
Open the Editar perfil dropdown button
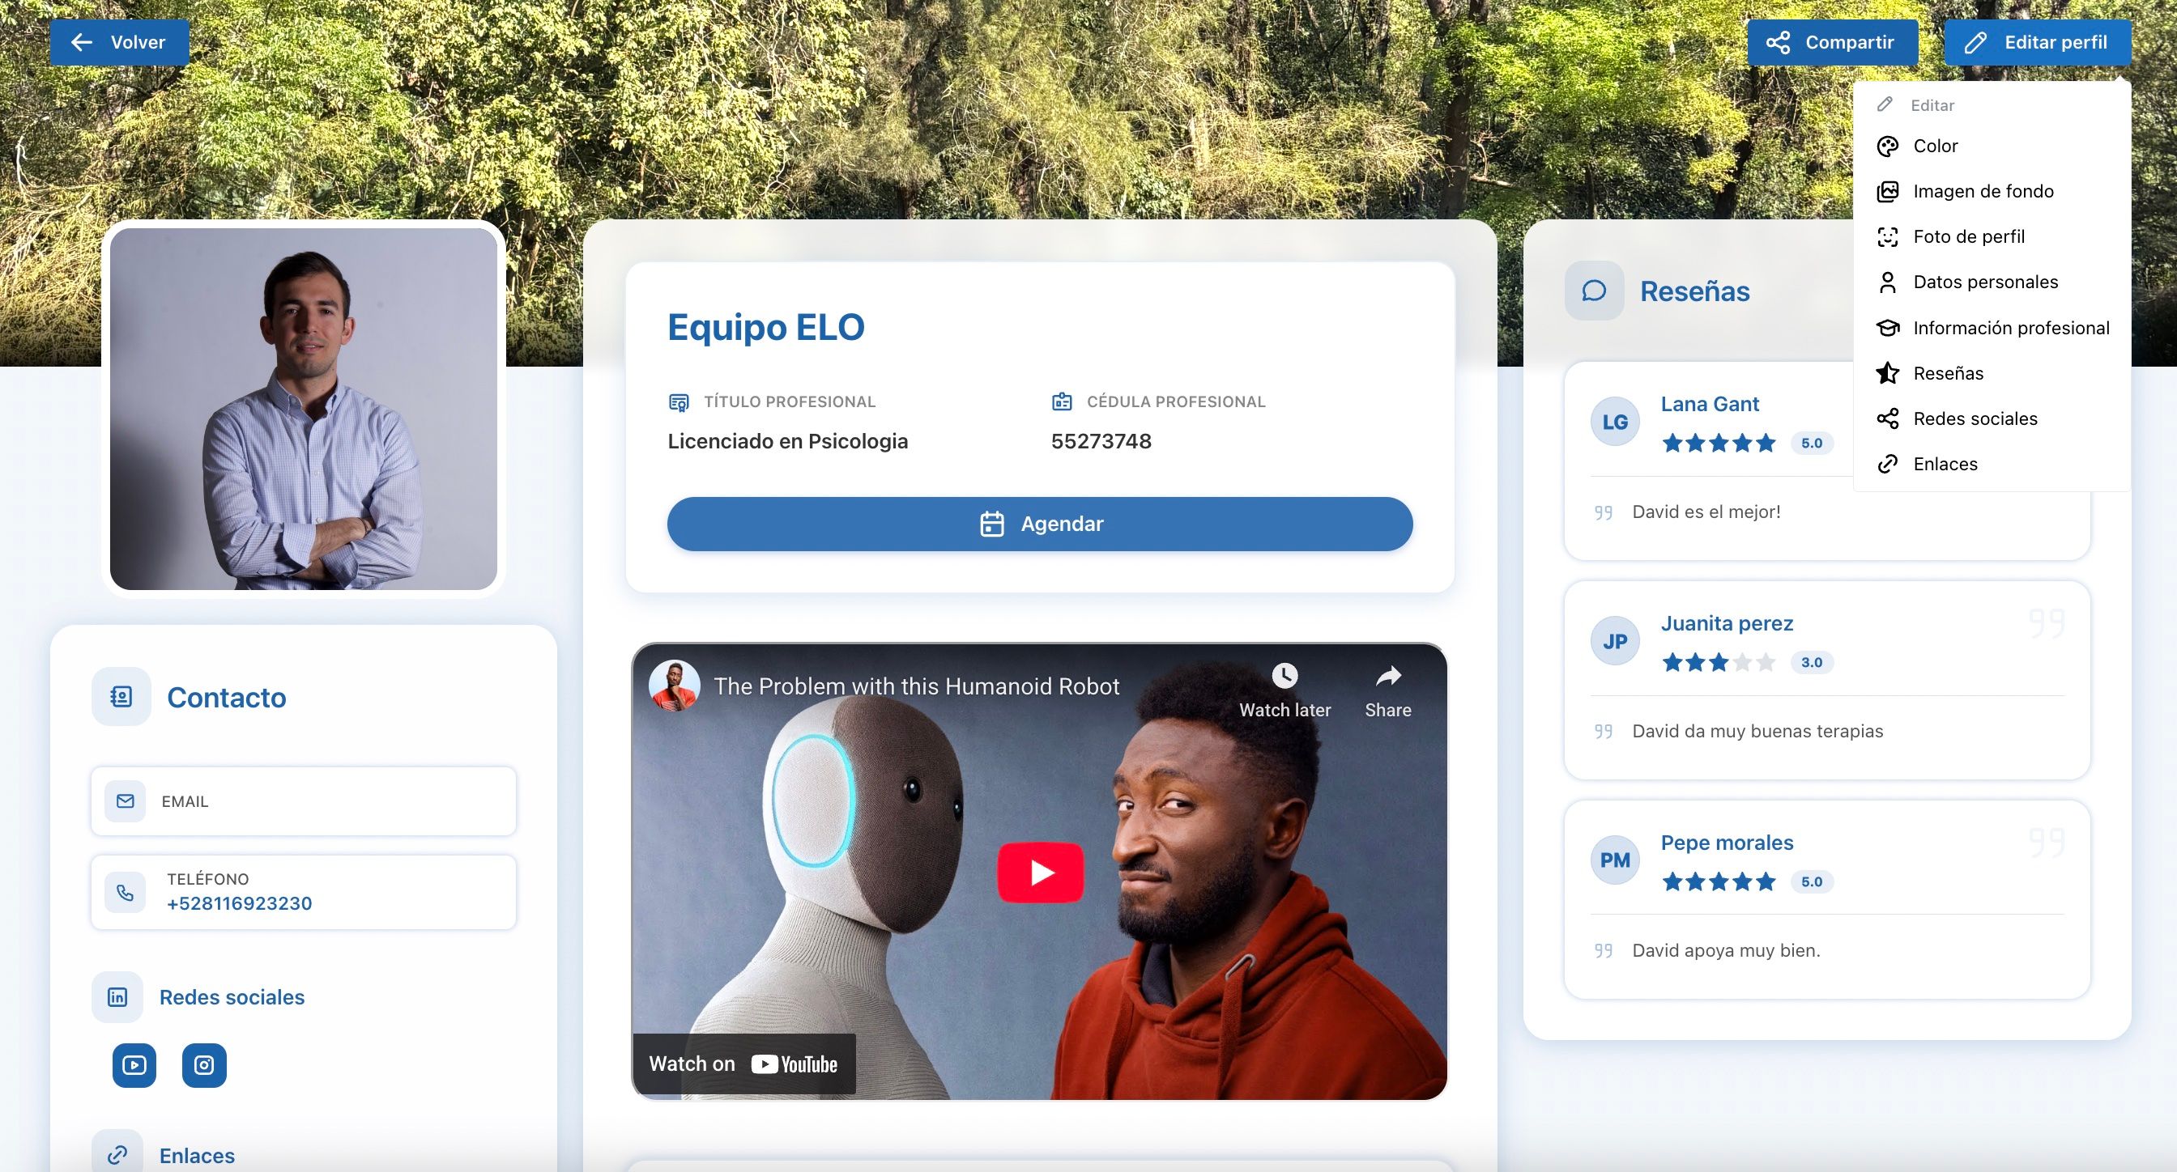[x=2037, y=42]
